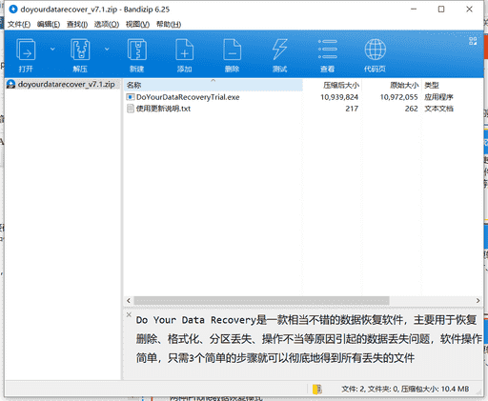
Task: Click the status bar file count text
Action: tap(405, 389)
